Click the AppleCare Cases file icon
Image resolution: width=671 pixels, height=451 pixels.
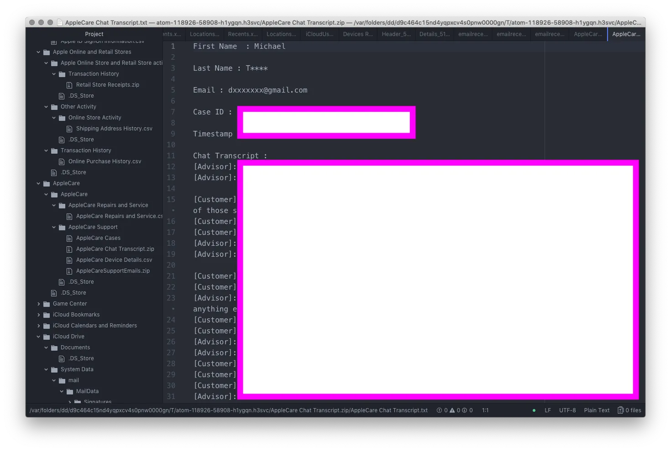click(x=69, y=238)
